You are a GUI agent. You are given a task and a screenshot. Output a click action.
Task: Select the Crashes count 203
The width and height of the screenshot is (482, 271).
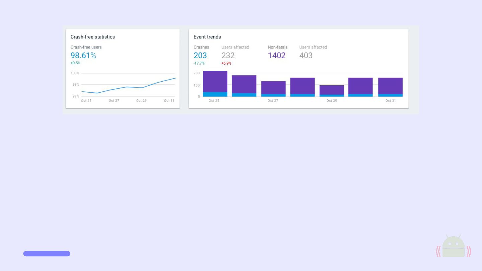(x=200, y=56)
